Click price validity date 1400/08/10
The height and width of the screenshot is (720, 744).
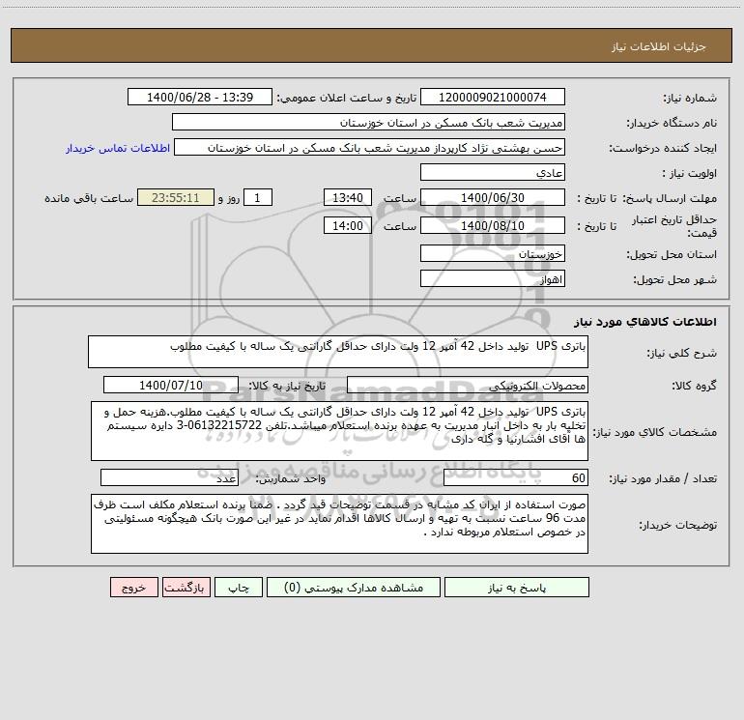(493, 225)
